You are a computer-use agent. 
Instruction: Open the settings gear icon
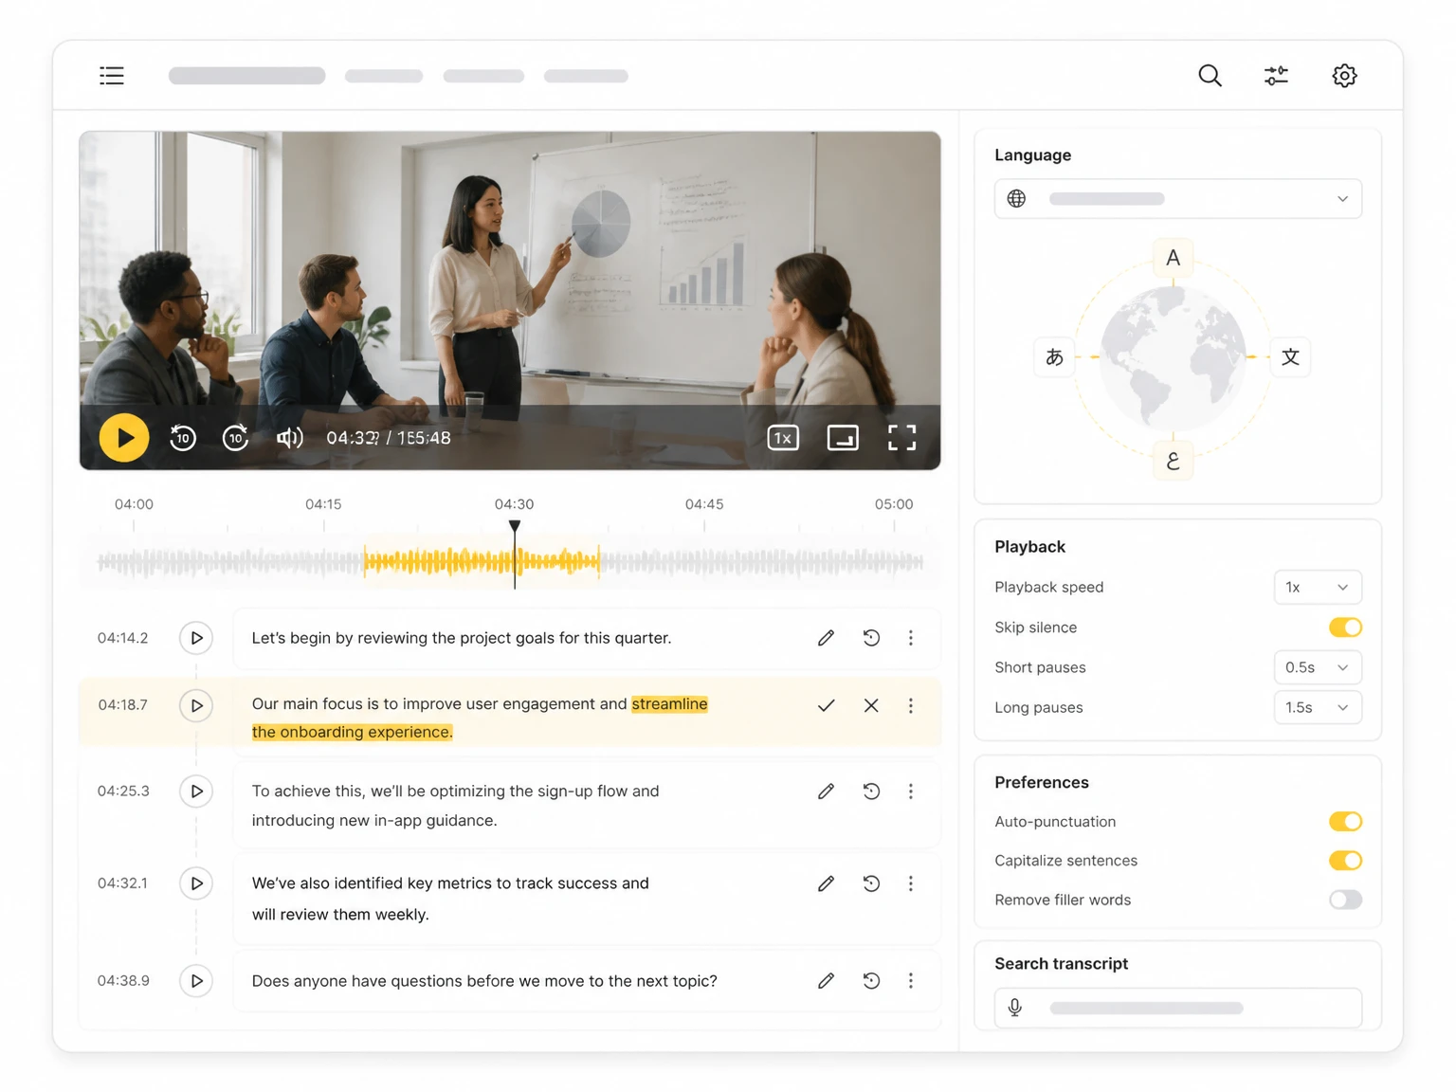click(x=1344, y=76)
